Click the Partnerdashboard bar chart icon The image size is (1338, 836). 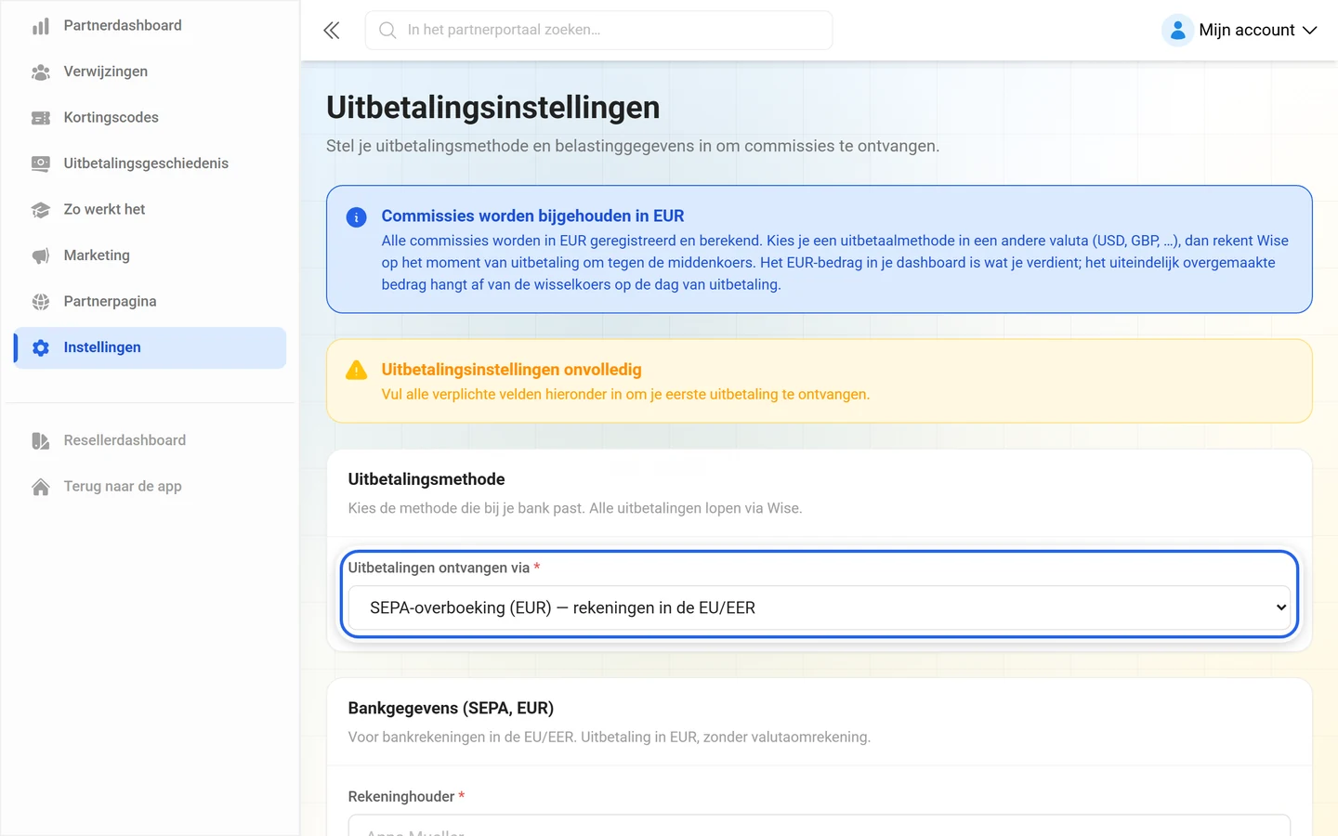tap(41, 26)
